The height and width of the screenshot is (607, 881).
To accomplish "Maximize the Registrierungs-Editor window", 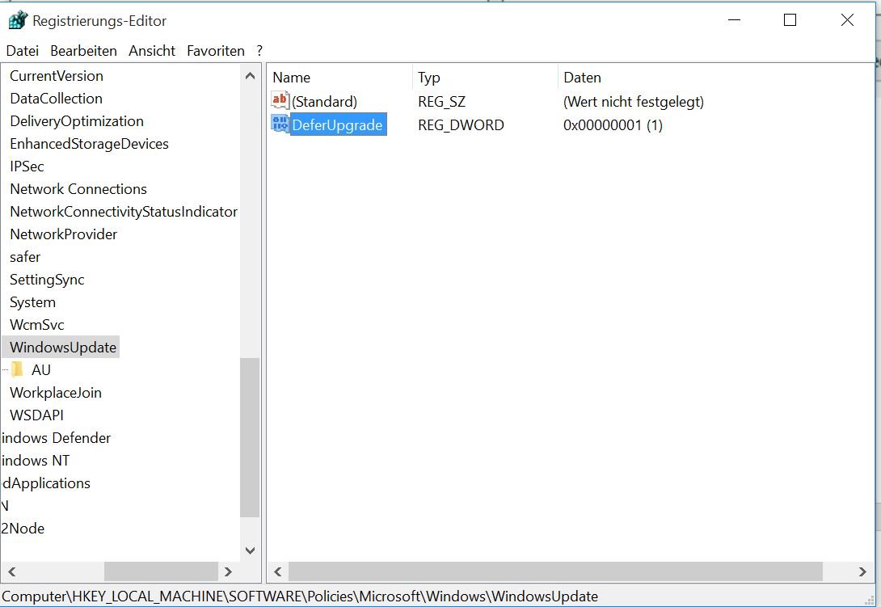I will [790, 20].
